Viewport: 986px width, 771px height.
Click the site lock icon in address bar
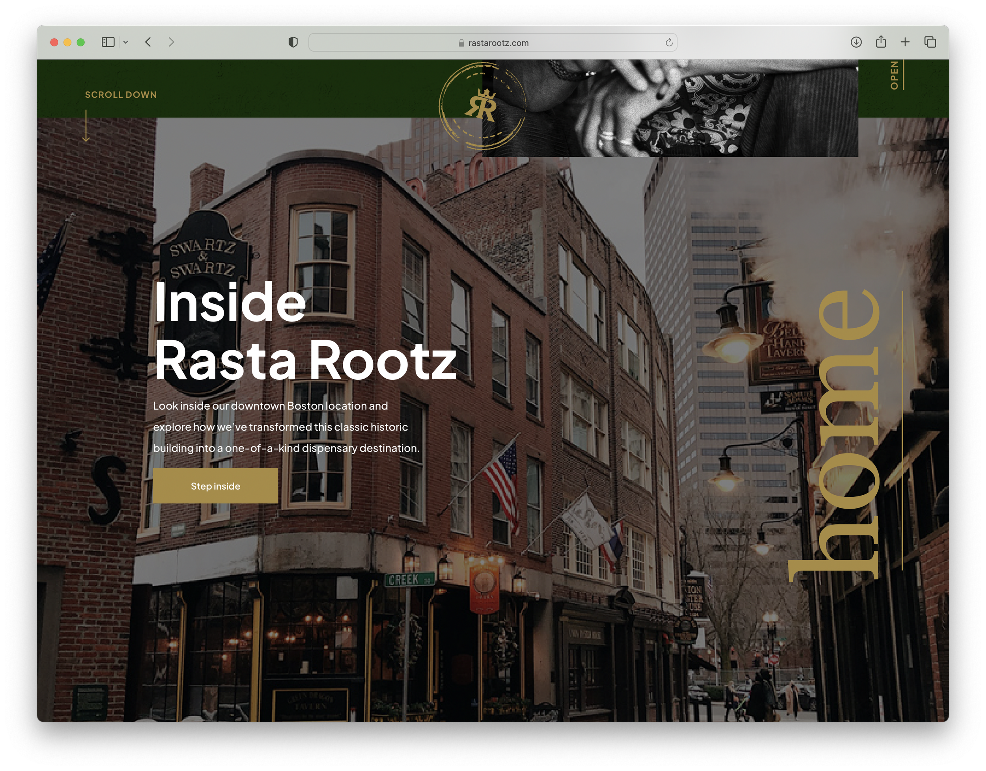click(461, 43)
